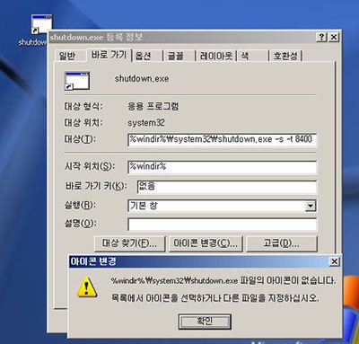The width and height of the screenshot is (359, 344).
Task: Click the shutdown.exe icon in properties dialog
Action: 77,81
